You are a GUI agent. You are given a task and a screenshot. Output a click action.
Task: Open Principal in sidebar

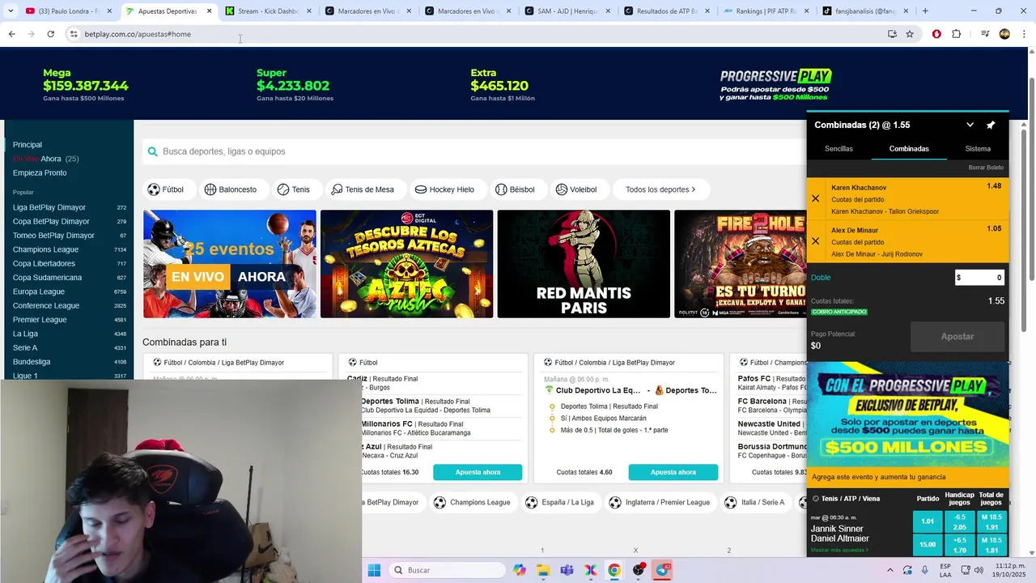point(28,145)
